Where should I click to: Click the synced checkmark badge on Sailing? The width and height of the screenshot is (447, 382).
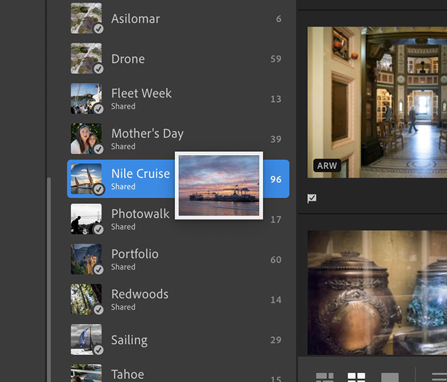tap(98, 350)
